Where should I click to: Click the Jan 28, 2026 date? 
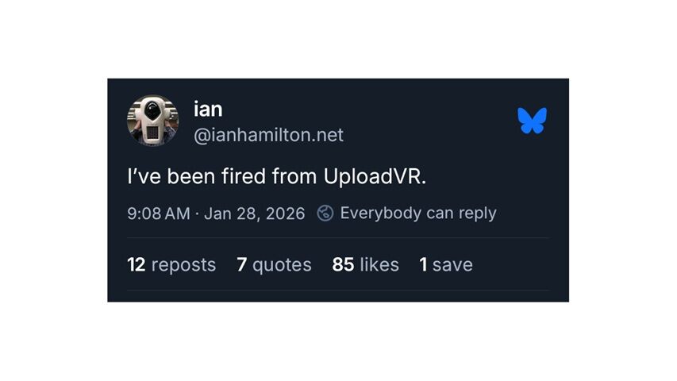pyautogui.click(x=254, y=214)
